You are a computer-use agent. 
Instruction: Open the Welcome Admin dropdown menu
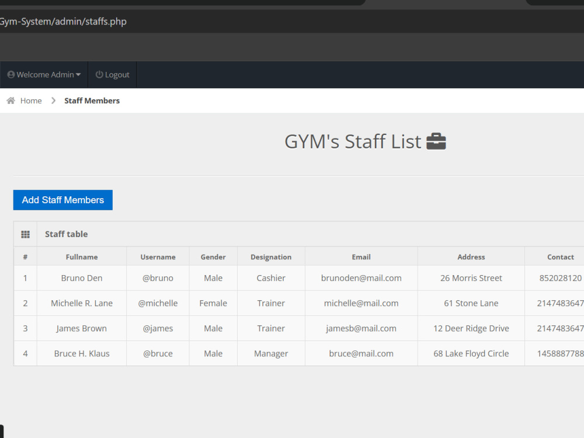click(44, 75)
